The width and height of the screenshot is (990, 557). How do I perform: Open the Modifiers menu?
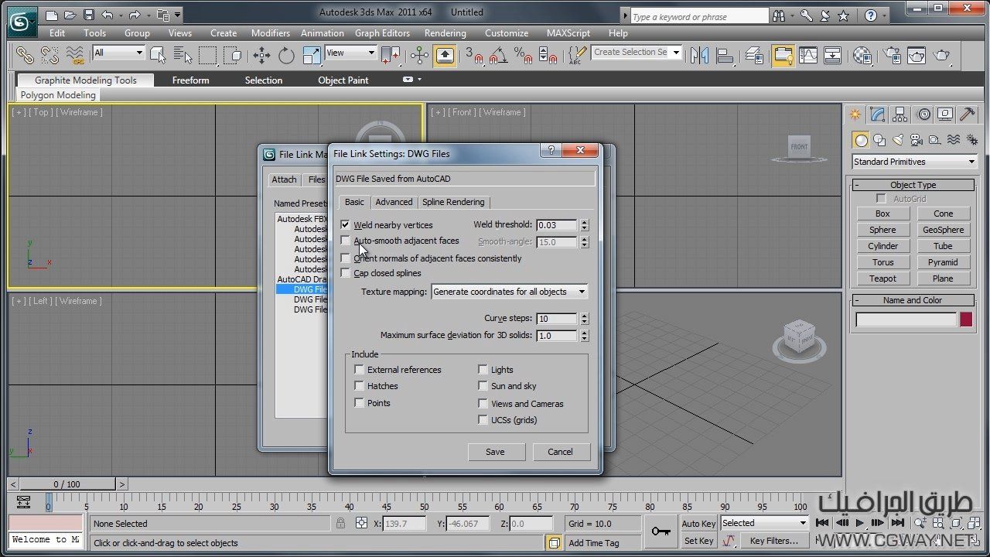click(x=270, y=33)
